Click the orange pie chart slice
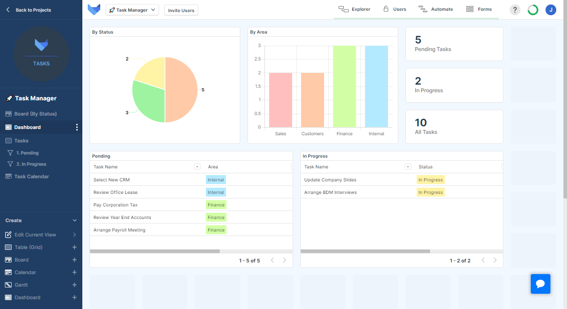 [x=181, y=90]
